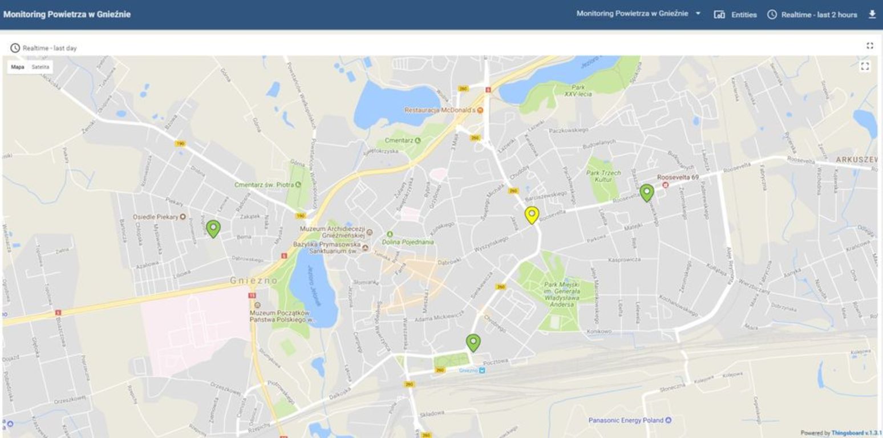The width and height of the screenshot is (883, 438).
Task: Click the map fullscreen icon
Action: point(865,66)
